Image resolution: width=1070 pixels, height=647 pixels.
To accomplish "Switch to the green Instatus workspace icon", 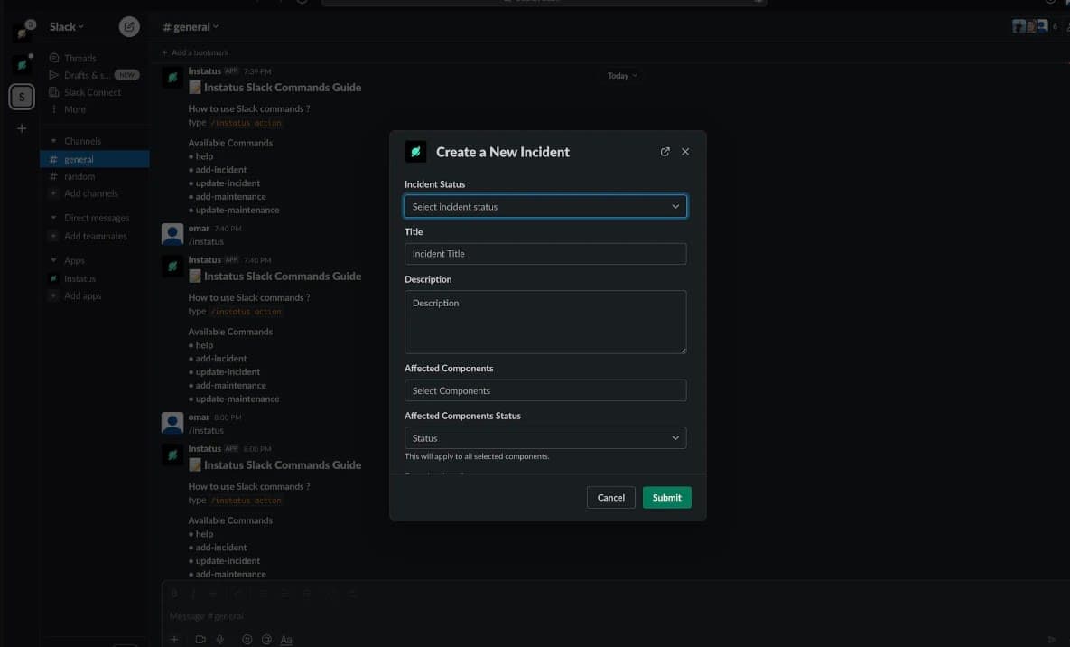I will [x=22, y=64].
